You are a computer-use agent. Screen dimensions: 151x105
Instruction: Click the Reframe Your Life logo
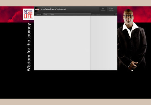[28, 14]
